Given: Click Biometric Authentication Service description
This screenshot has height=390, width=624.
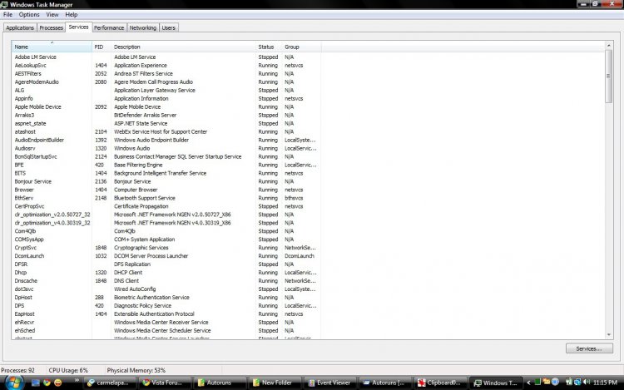Looking at the screenshot, I should click(151, 298).
